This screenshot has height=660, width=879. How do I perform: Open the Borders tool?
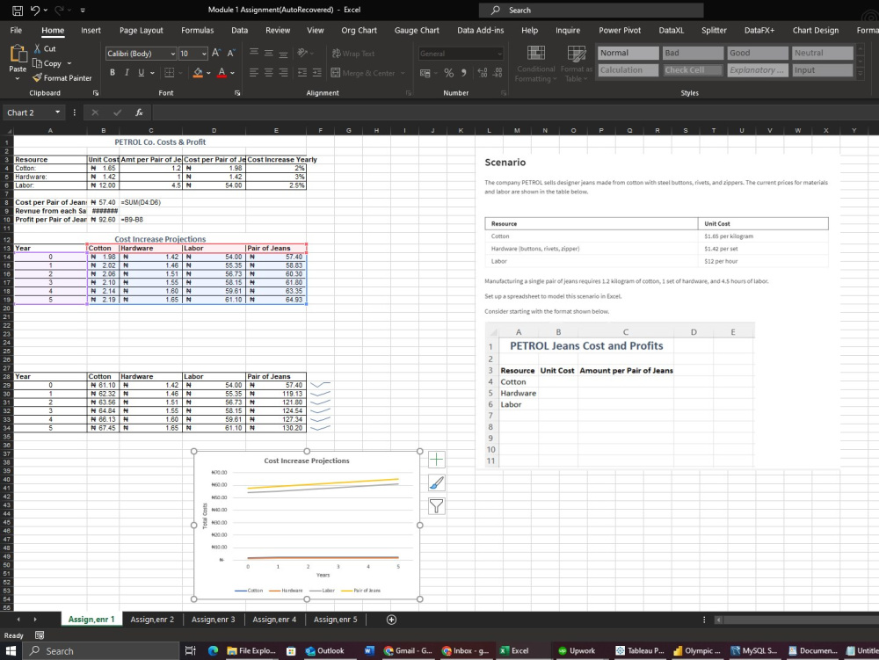pos(169,72)
